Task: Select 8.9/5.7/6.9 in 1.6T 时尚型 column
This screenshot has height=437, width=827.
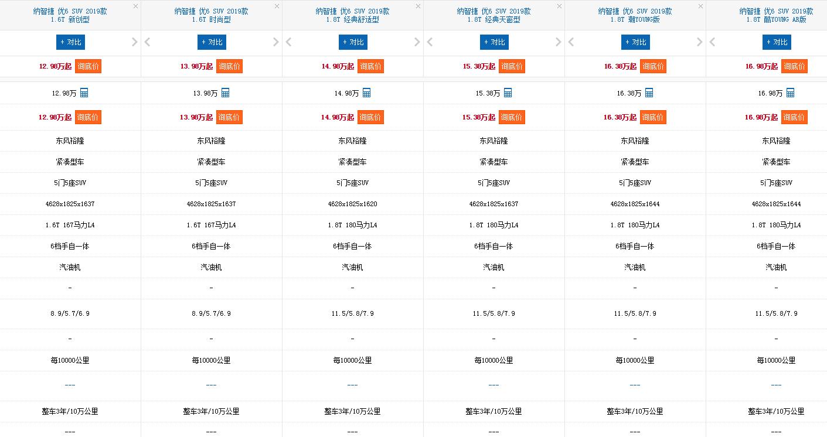Action: click(212, 313)
